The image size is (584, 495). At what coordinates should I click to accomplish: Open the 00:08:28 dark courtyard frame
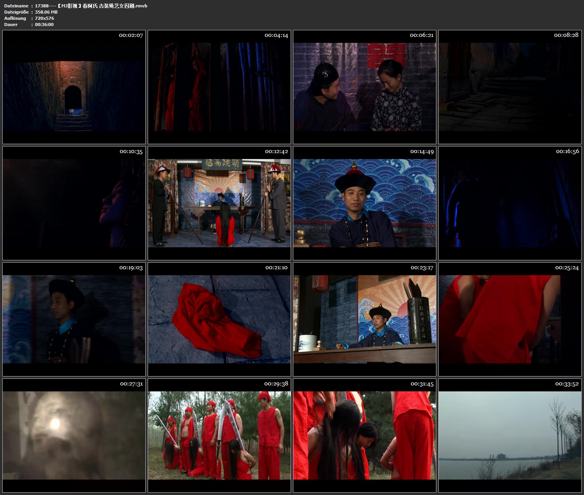[510, 87]
